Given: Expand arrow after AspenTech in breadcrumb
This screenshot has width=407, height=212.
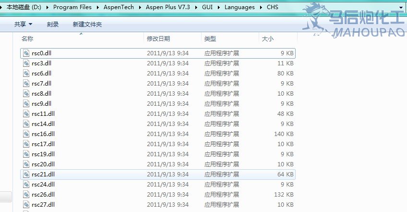Looking at the screenshot, I should [x=140, y=7].
